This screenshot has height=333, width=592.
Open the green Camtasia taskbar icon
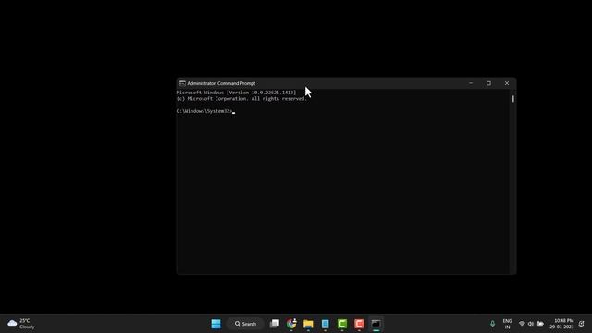342,324
